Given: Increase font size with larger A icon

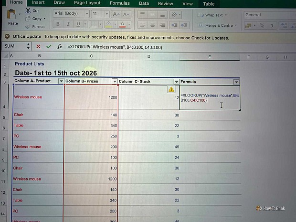Looking at the screenshot, I should (116, 14).
